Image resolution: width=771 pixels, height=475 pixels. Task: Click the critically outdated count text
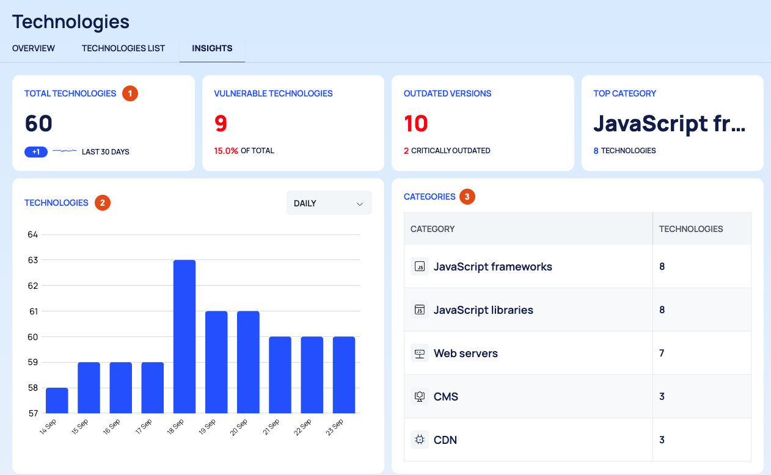click(447, 150)
